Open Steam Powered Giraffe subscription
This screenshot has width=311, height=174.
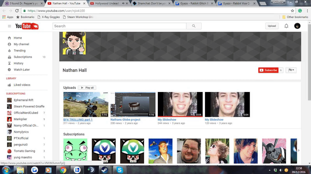click(x=29, y=106)
